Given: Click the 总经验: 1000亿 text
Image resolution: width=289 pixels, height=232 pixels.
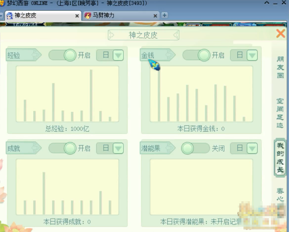Looking at the screenshot, I should pyautogui.click(x=67, y=129).
